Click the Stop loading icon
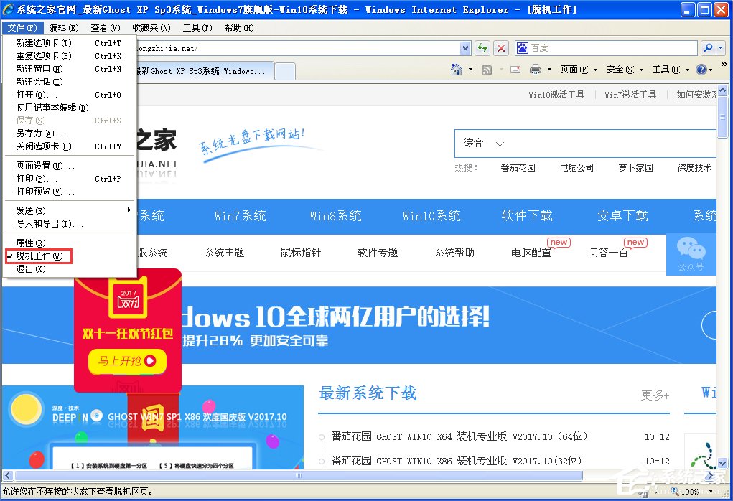Viewport: 733px width, 501px height. (x=500, y=47)
